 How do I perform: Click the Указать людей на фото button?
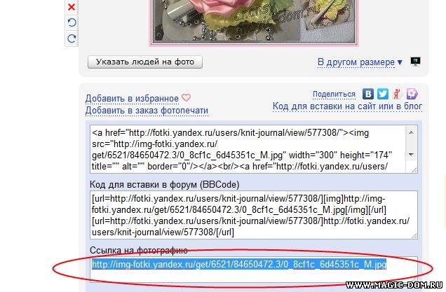[145, 62]
